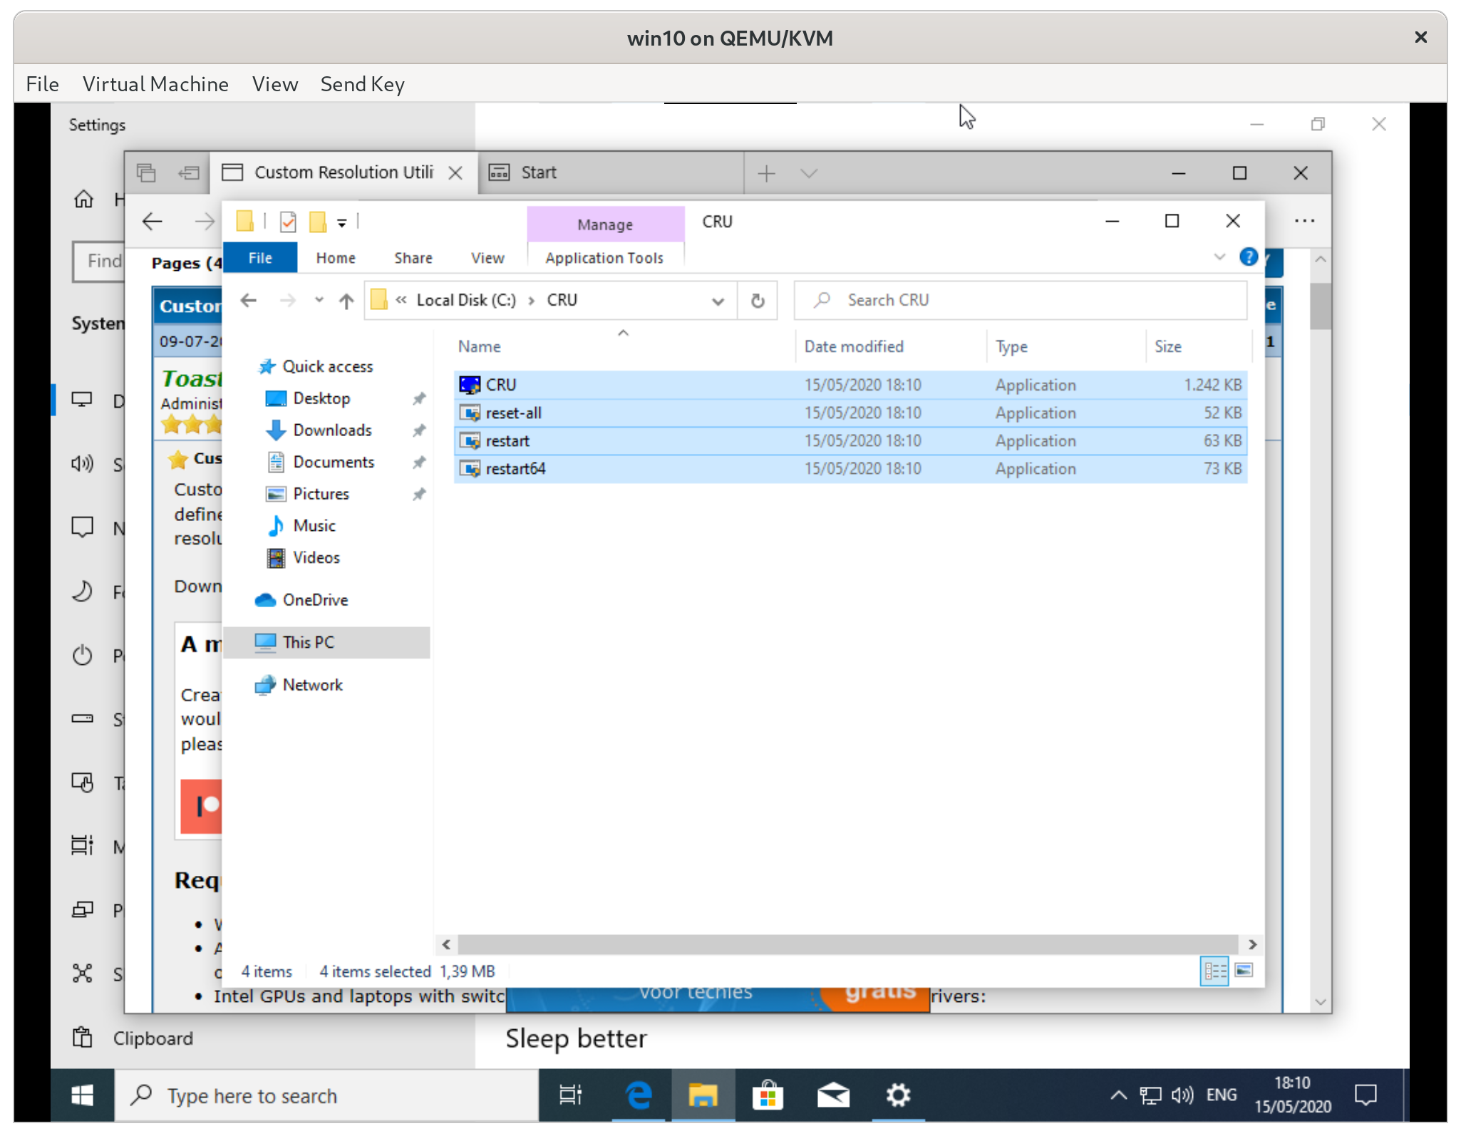Switch to large thumbnails view
Viewport: 1461px width, 1136px height.
1244,971
